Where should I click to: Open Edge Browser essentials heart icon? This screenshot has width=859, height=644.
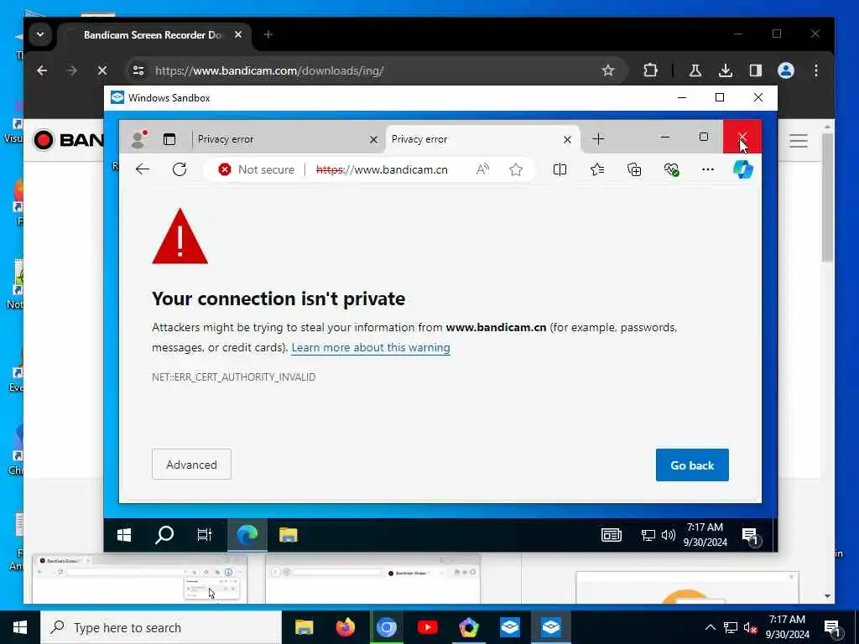pyautogui.click(x=671, y=169)
